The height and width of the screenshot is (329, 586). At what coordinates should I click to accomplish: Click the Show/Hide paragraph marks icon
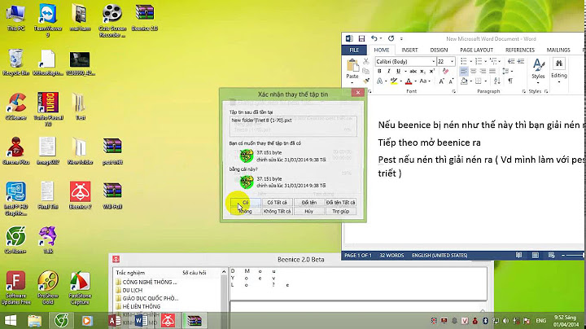pyautogui.click(x=510, y=81)
